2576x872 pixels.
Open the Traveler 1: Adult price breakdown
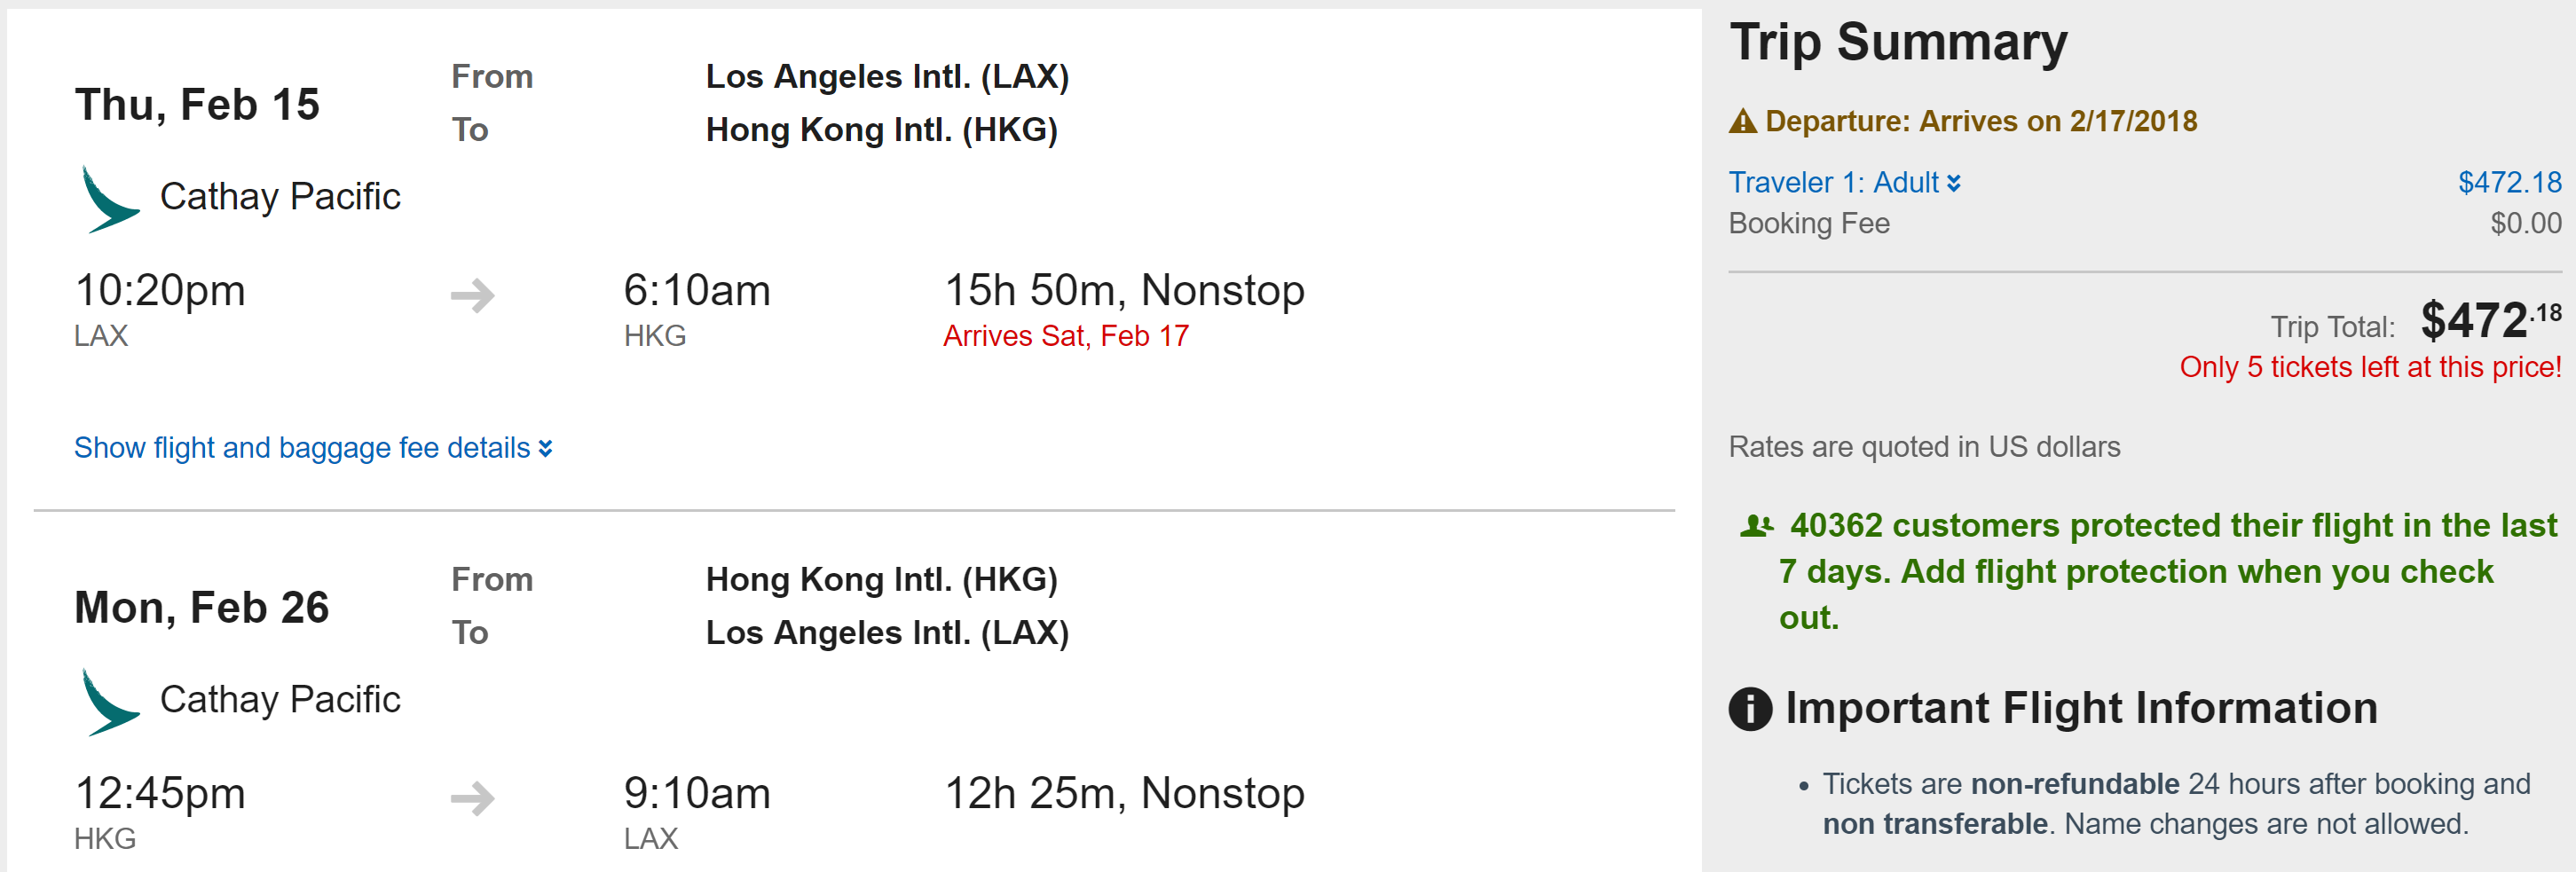pos(1833,183)
